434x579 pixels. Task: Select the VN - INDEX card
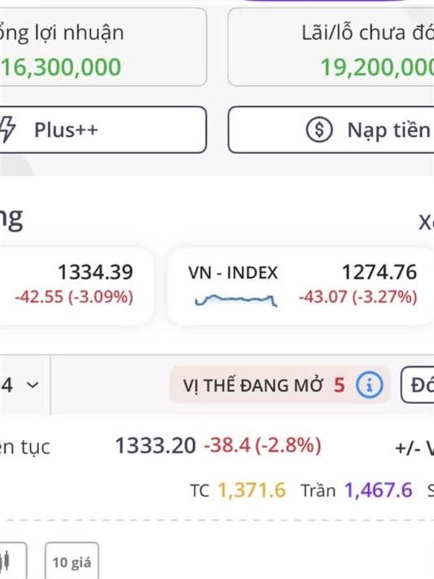(x=300, y=286)
